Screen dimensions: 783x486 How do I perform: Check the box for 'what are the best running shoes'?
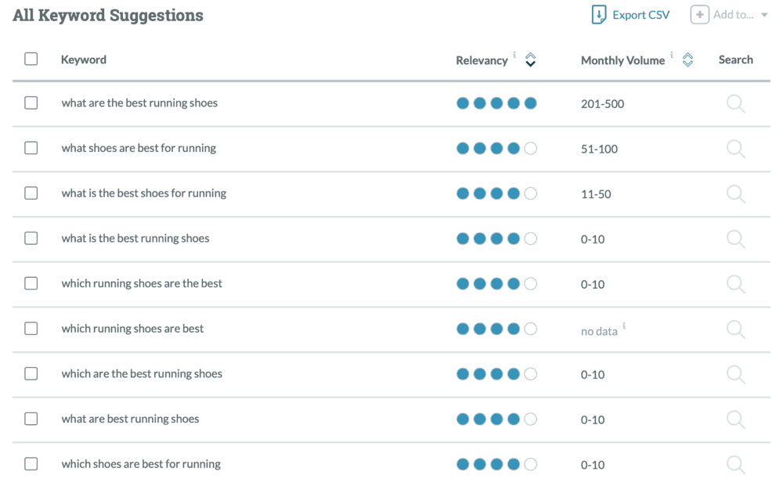(x=31, y=103)
